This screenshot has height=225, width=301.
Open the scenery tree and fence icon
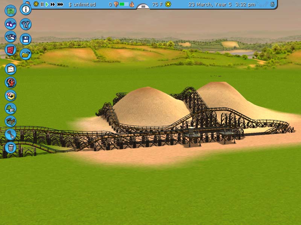point(11,109)
